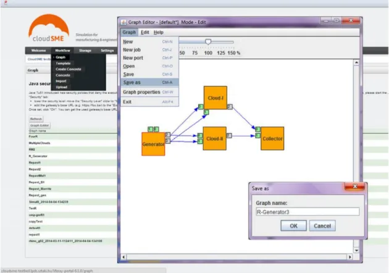Viewport: 389px width, 273px height.
Task: Click canvas horizontal scrollbar left arrow
Action: pyautogui.click(x=123, y=257)
